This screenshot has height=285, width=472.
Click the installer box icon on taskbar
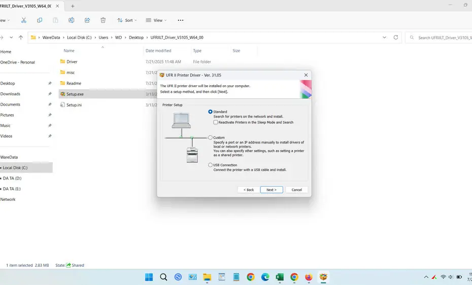pos(323,277)
